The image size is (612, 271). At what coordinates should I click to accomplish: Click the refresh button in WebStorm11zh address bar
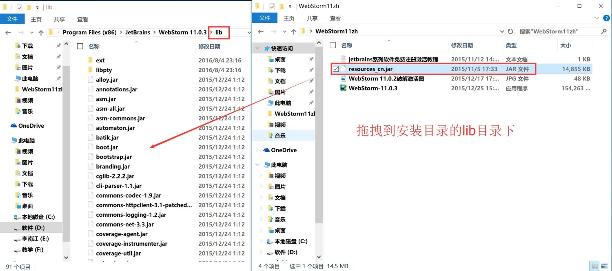tap(510, 31)
